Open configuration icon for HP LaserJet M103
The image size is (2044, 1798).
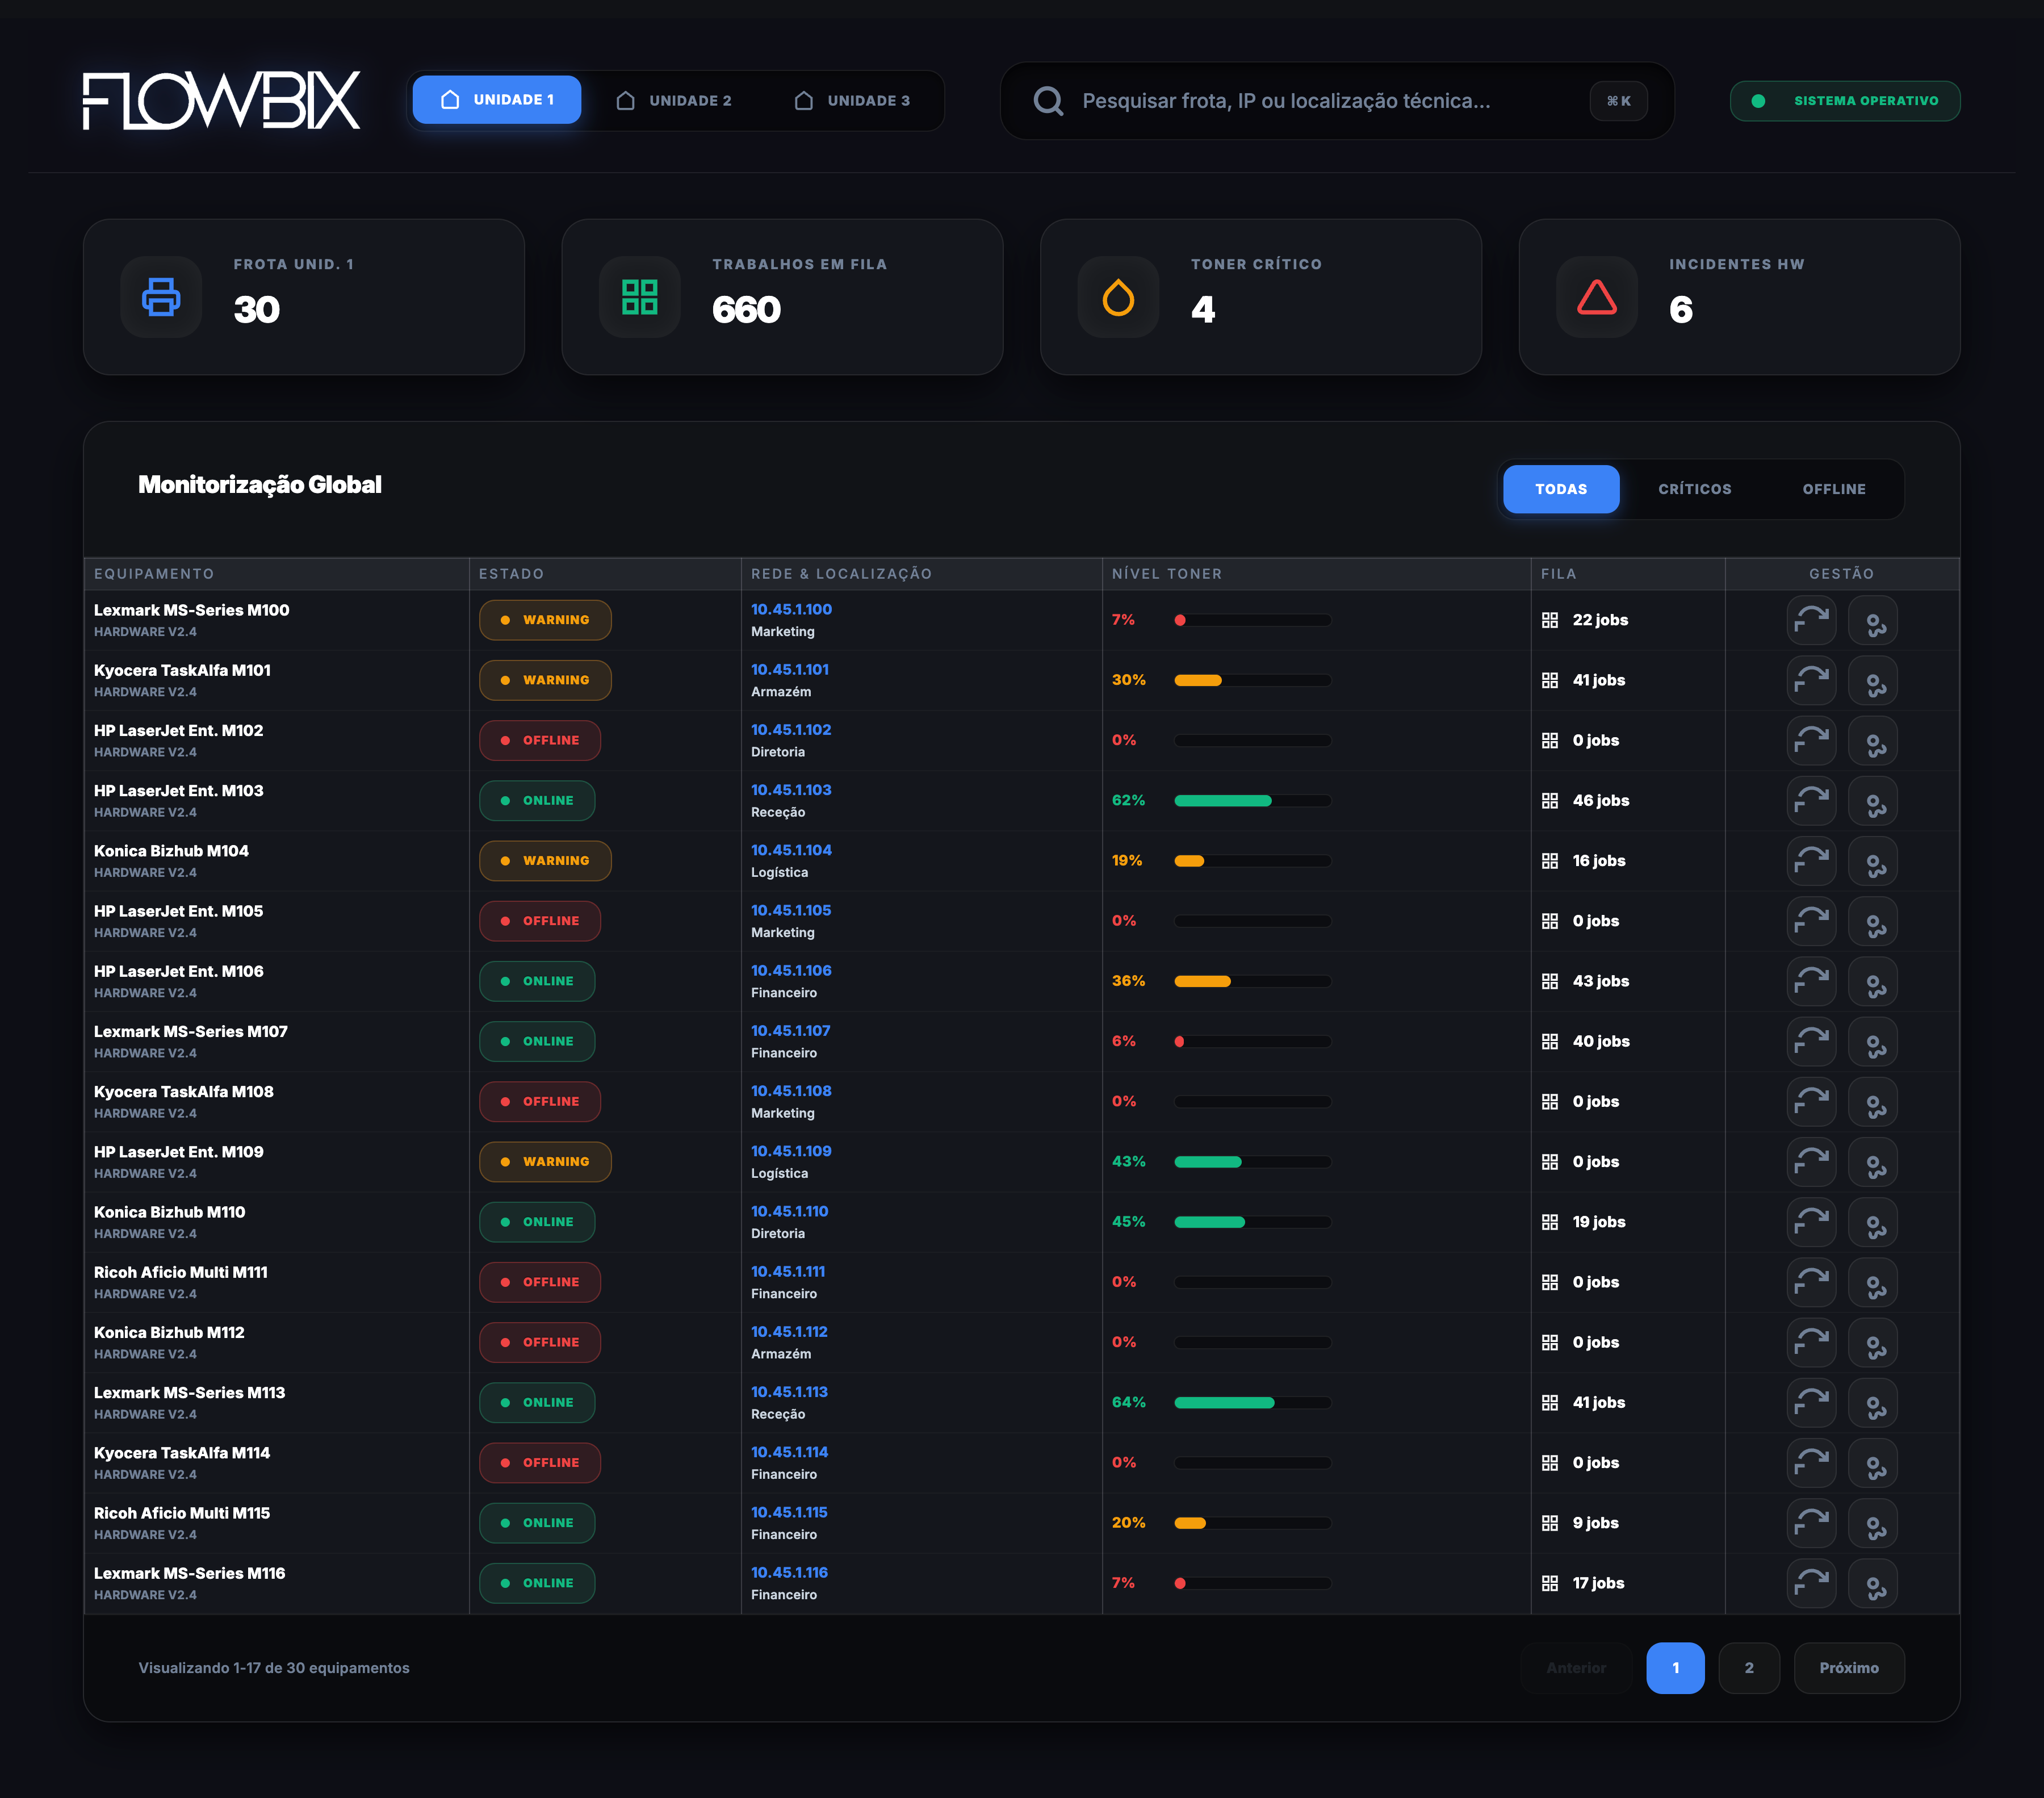(1873, 801)
